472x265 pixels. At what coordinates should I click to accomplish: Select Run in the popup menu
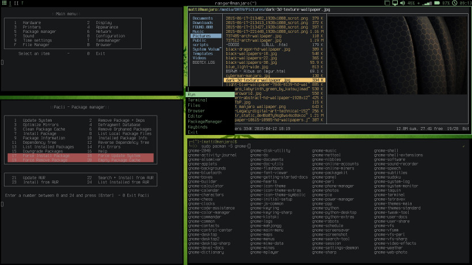(192, 94)
